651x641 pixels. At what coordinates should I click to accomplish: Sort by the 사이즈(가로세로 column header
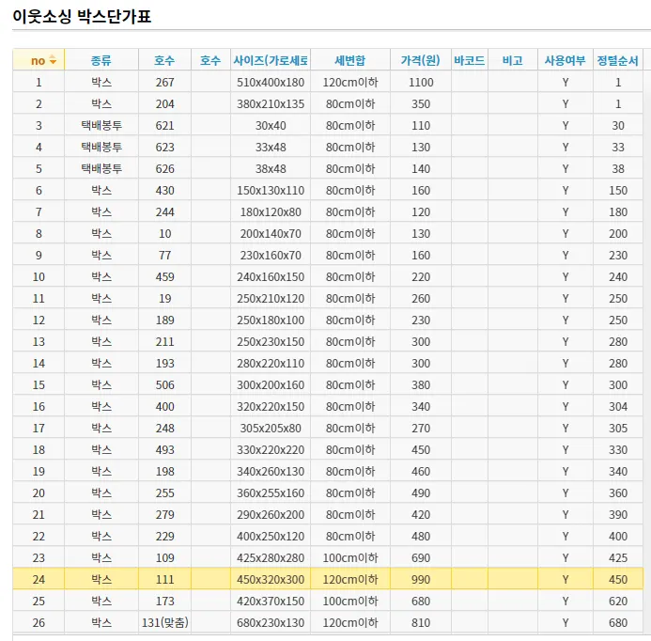[x=271, y=61]
